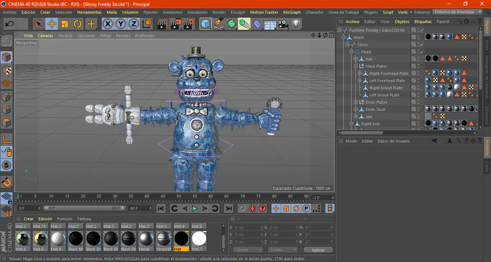Select the Rotate tool
This screenshot has height=262, width=491.
(x=78, y=23)
